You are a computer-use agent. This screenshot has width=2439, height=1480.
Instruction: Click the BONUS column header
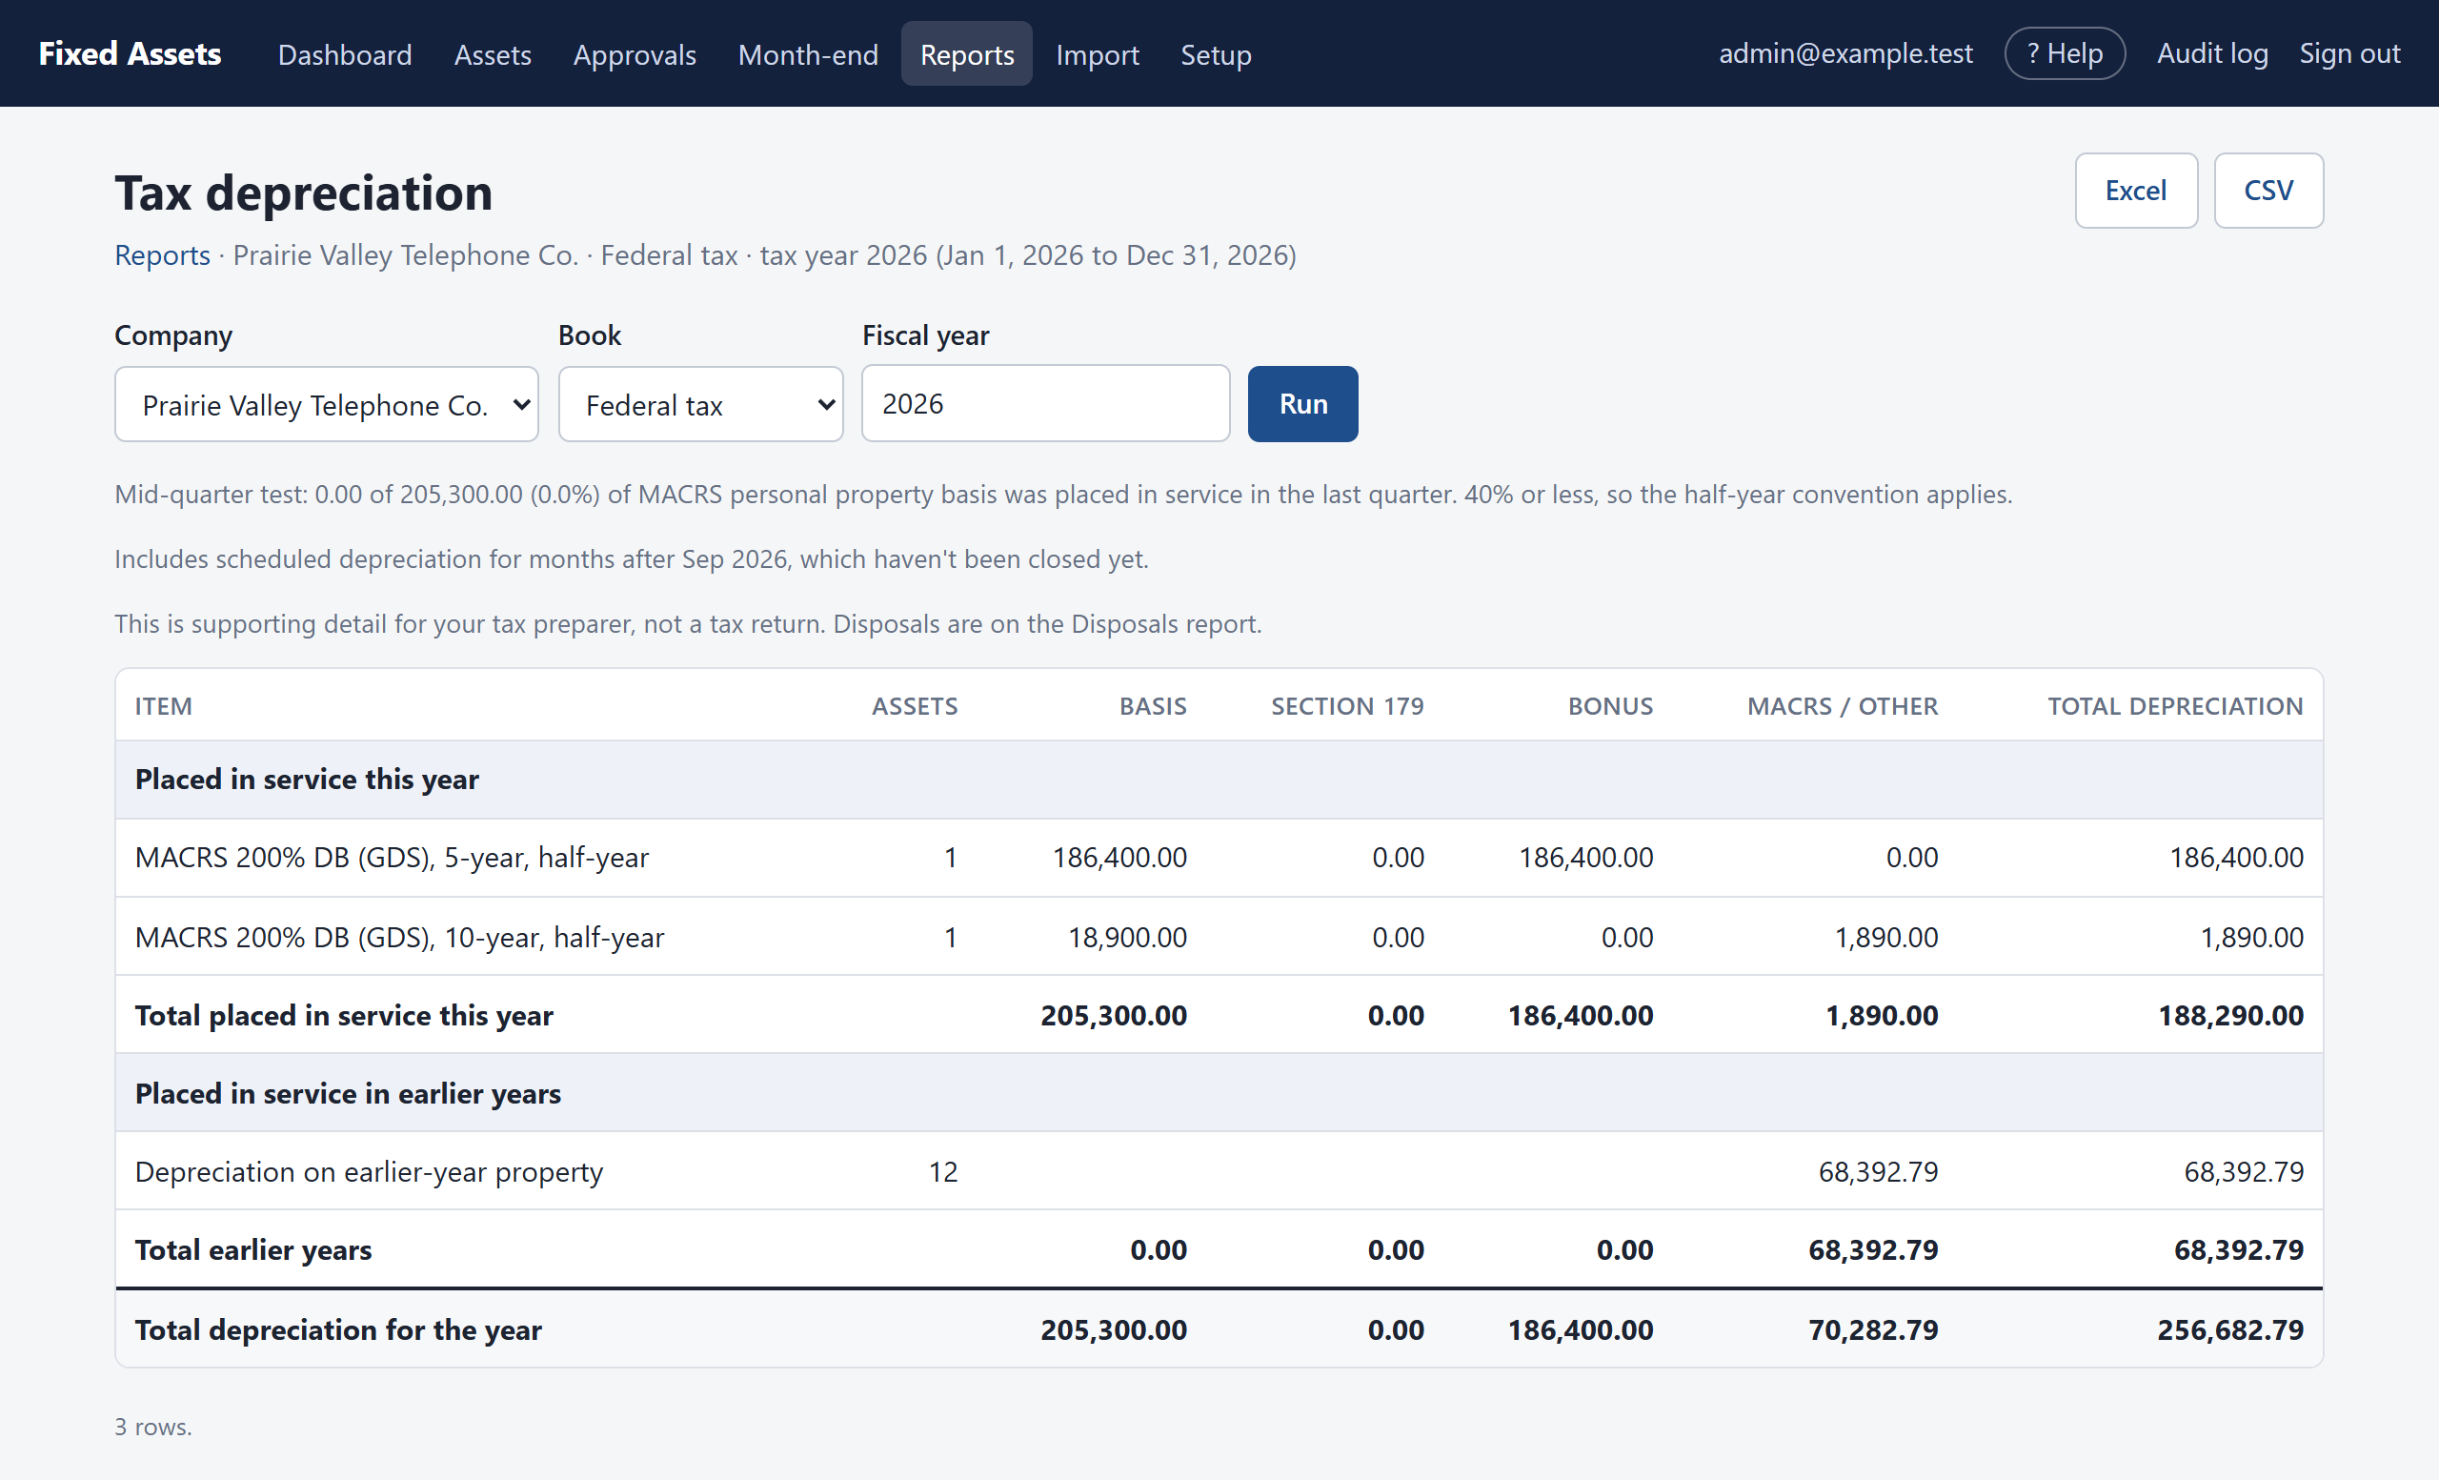tap(1610, 706)
